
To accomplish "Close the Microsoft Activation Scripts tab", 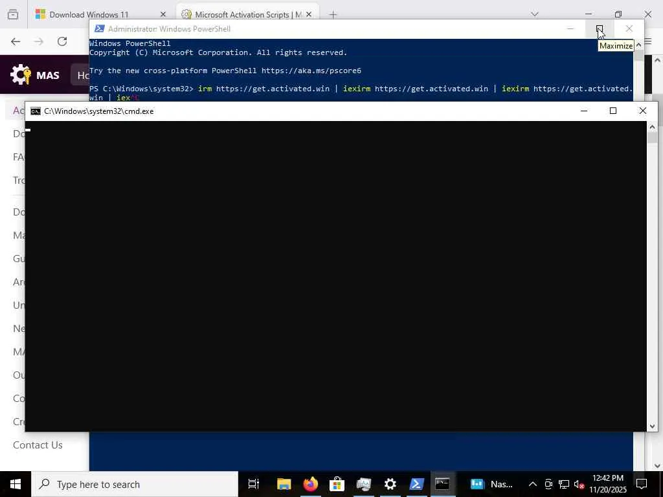I will [x=309, y=14].
